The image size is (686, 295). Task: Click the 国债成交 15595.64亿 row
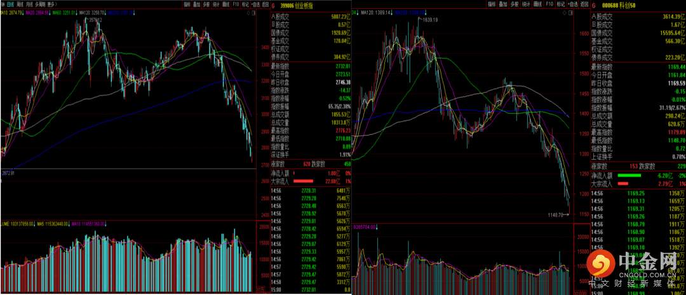click(638, 32)
